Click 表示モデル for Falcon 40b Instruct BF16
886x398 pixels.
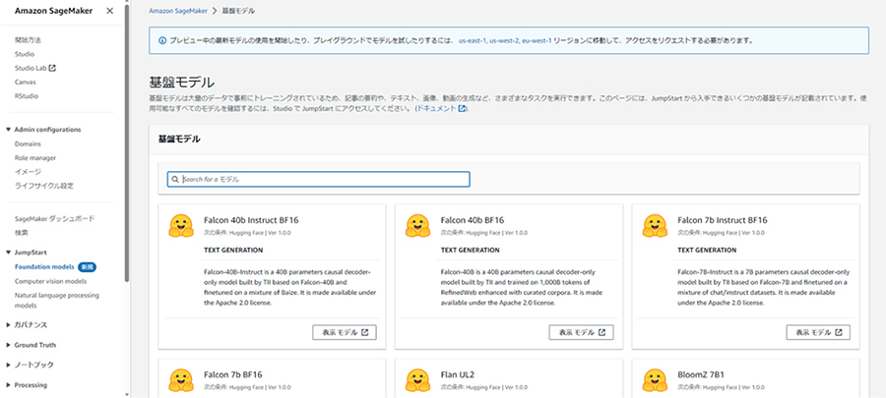[x=345, y=332]
